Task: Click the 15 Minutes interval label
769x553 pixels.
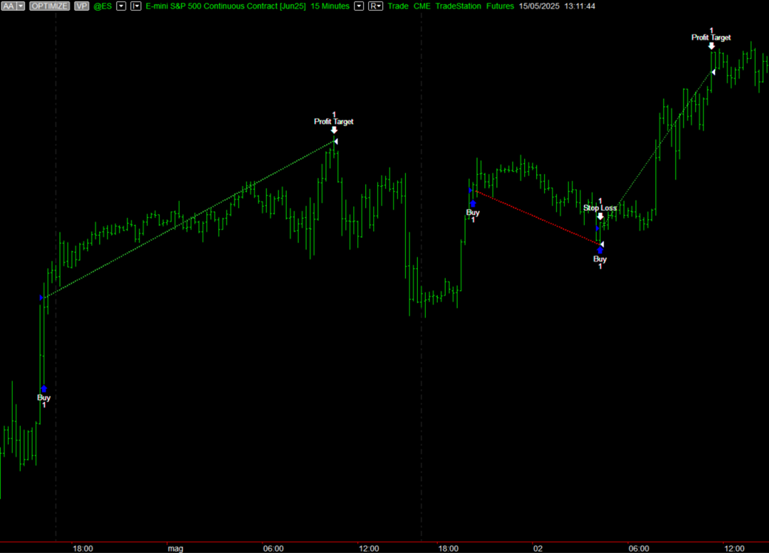Action: tap(330, 6)
